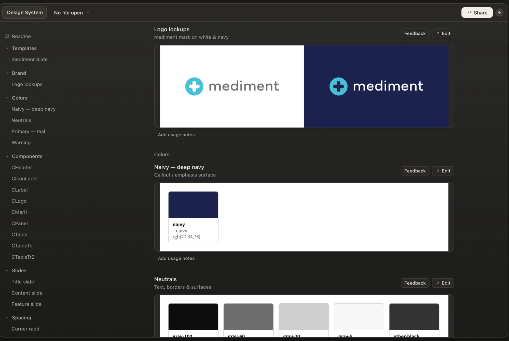Screen dimensions: 509x341
Task: Collapse the Colors sidebar section
Action: click(7, 98)
